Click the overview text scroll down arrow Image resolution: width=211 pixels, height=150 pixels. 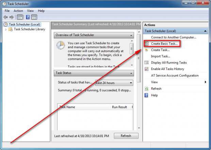click(132, 65)
